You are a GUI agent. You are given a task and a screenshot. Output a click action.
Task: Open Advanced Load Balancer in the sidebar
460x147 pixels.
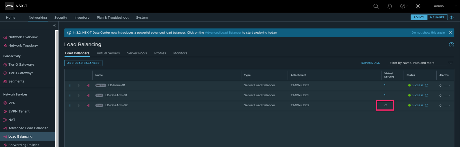click(x=28, y=128)
